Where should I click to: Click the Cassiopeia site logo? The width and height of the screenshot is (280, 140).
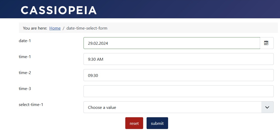pyautogui.click(x=59, y=10)
